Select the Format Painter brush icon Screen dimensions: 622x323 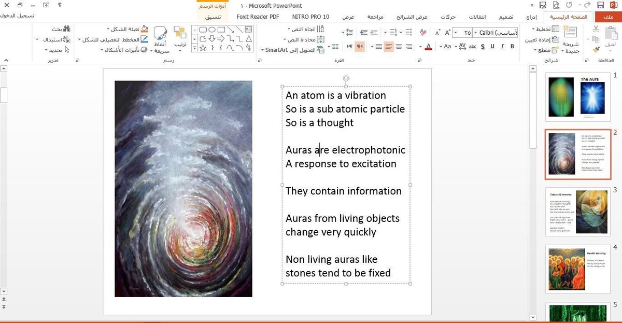pos(596,50)
